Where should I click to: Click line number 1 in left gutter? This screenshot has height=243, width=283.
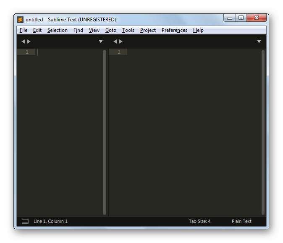27,52
